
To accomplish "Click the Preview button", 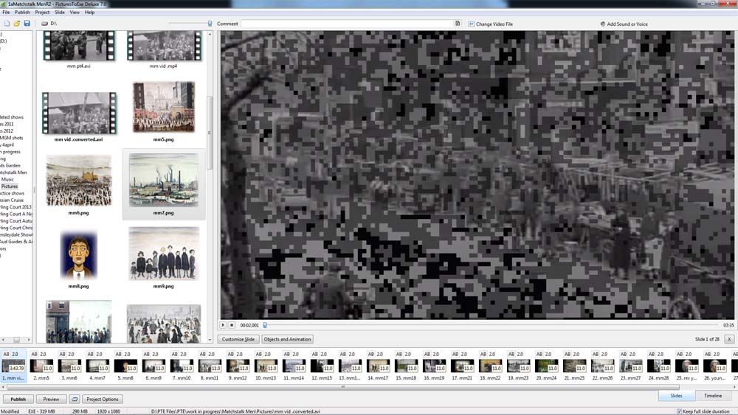I will [x=52, y=399].
